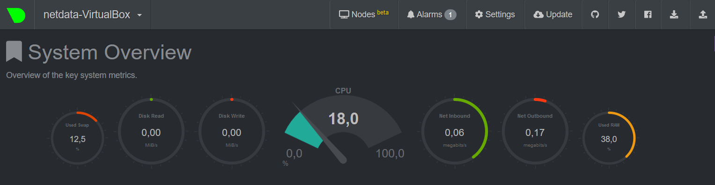Click the Update button text
Viewport: 715px width, 185px height.
(x=559, y=14)
